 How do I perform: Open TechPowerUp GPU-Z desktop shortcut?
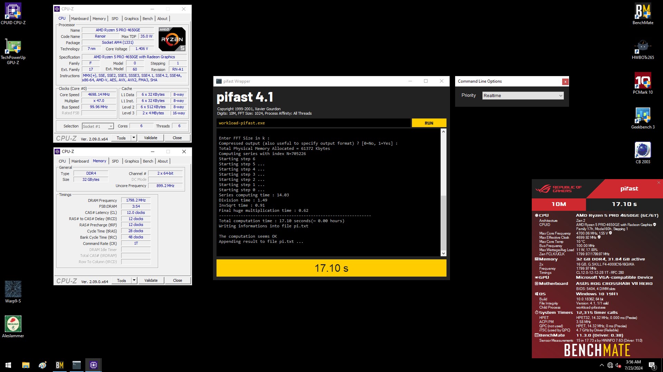coord(13,51)
